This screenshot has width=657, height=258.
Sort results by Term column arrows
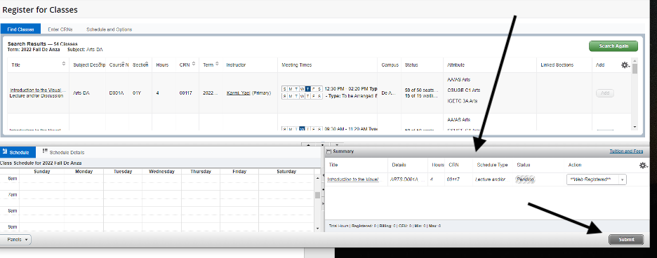(217, 64)
